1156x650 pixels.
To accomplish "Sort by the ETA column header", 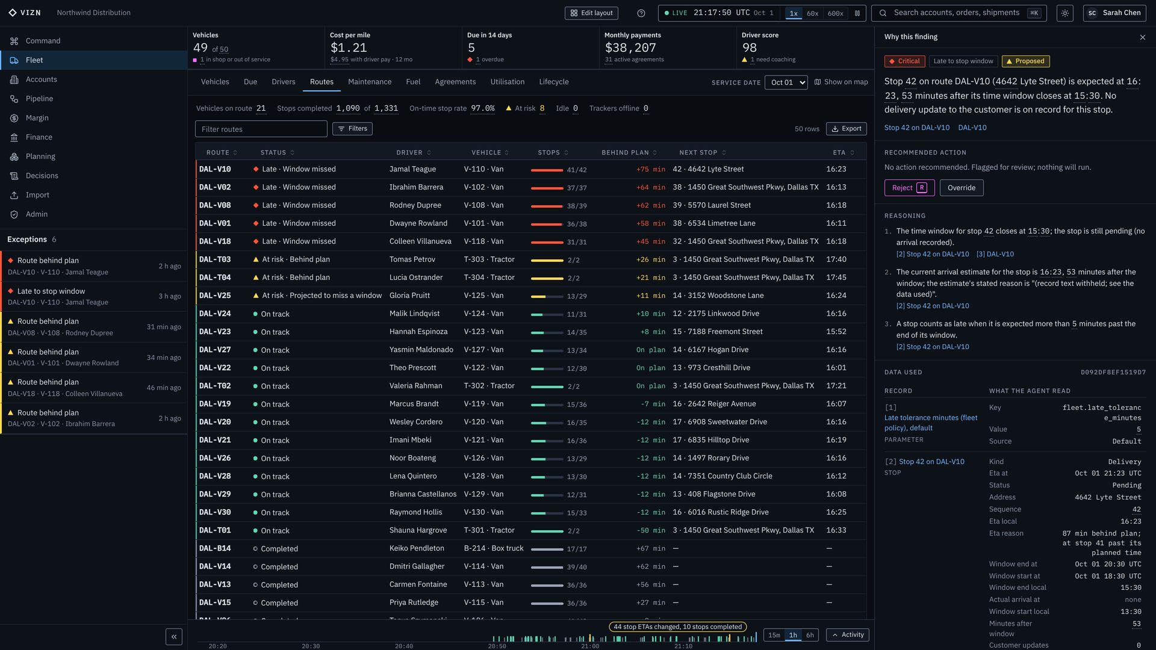I will (x=844, y=153).
